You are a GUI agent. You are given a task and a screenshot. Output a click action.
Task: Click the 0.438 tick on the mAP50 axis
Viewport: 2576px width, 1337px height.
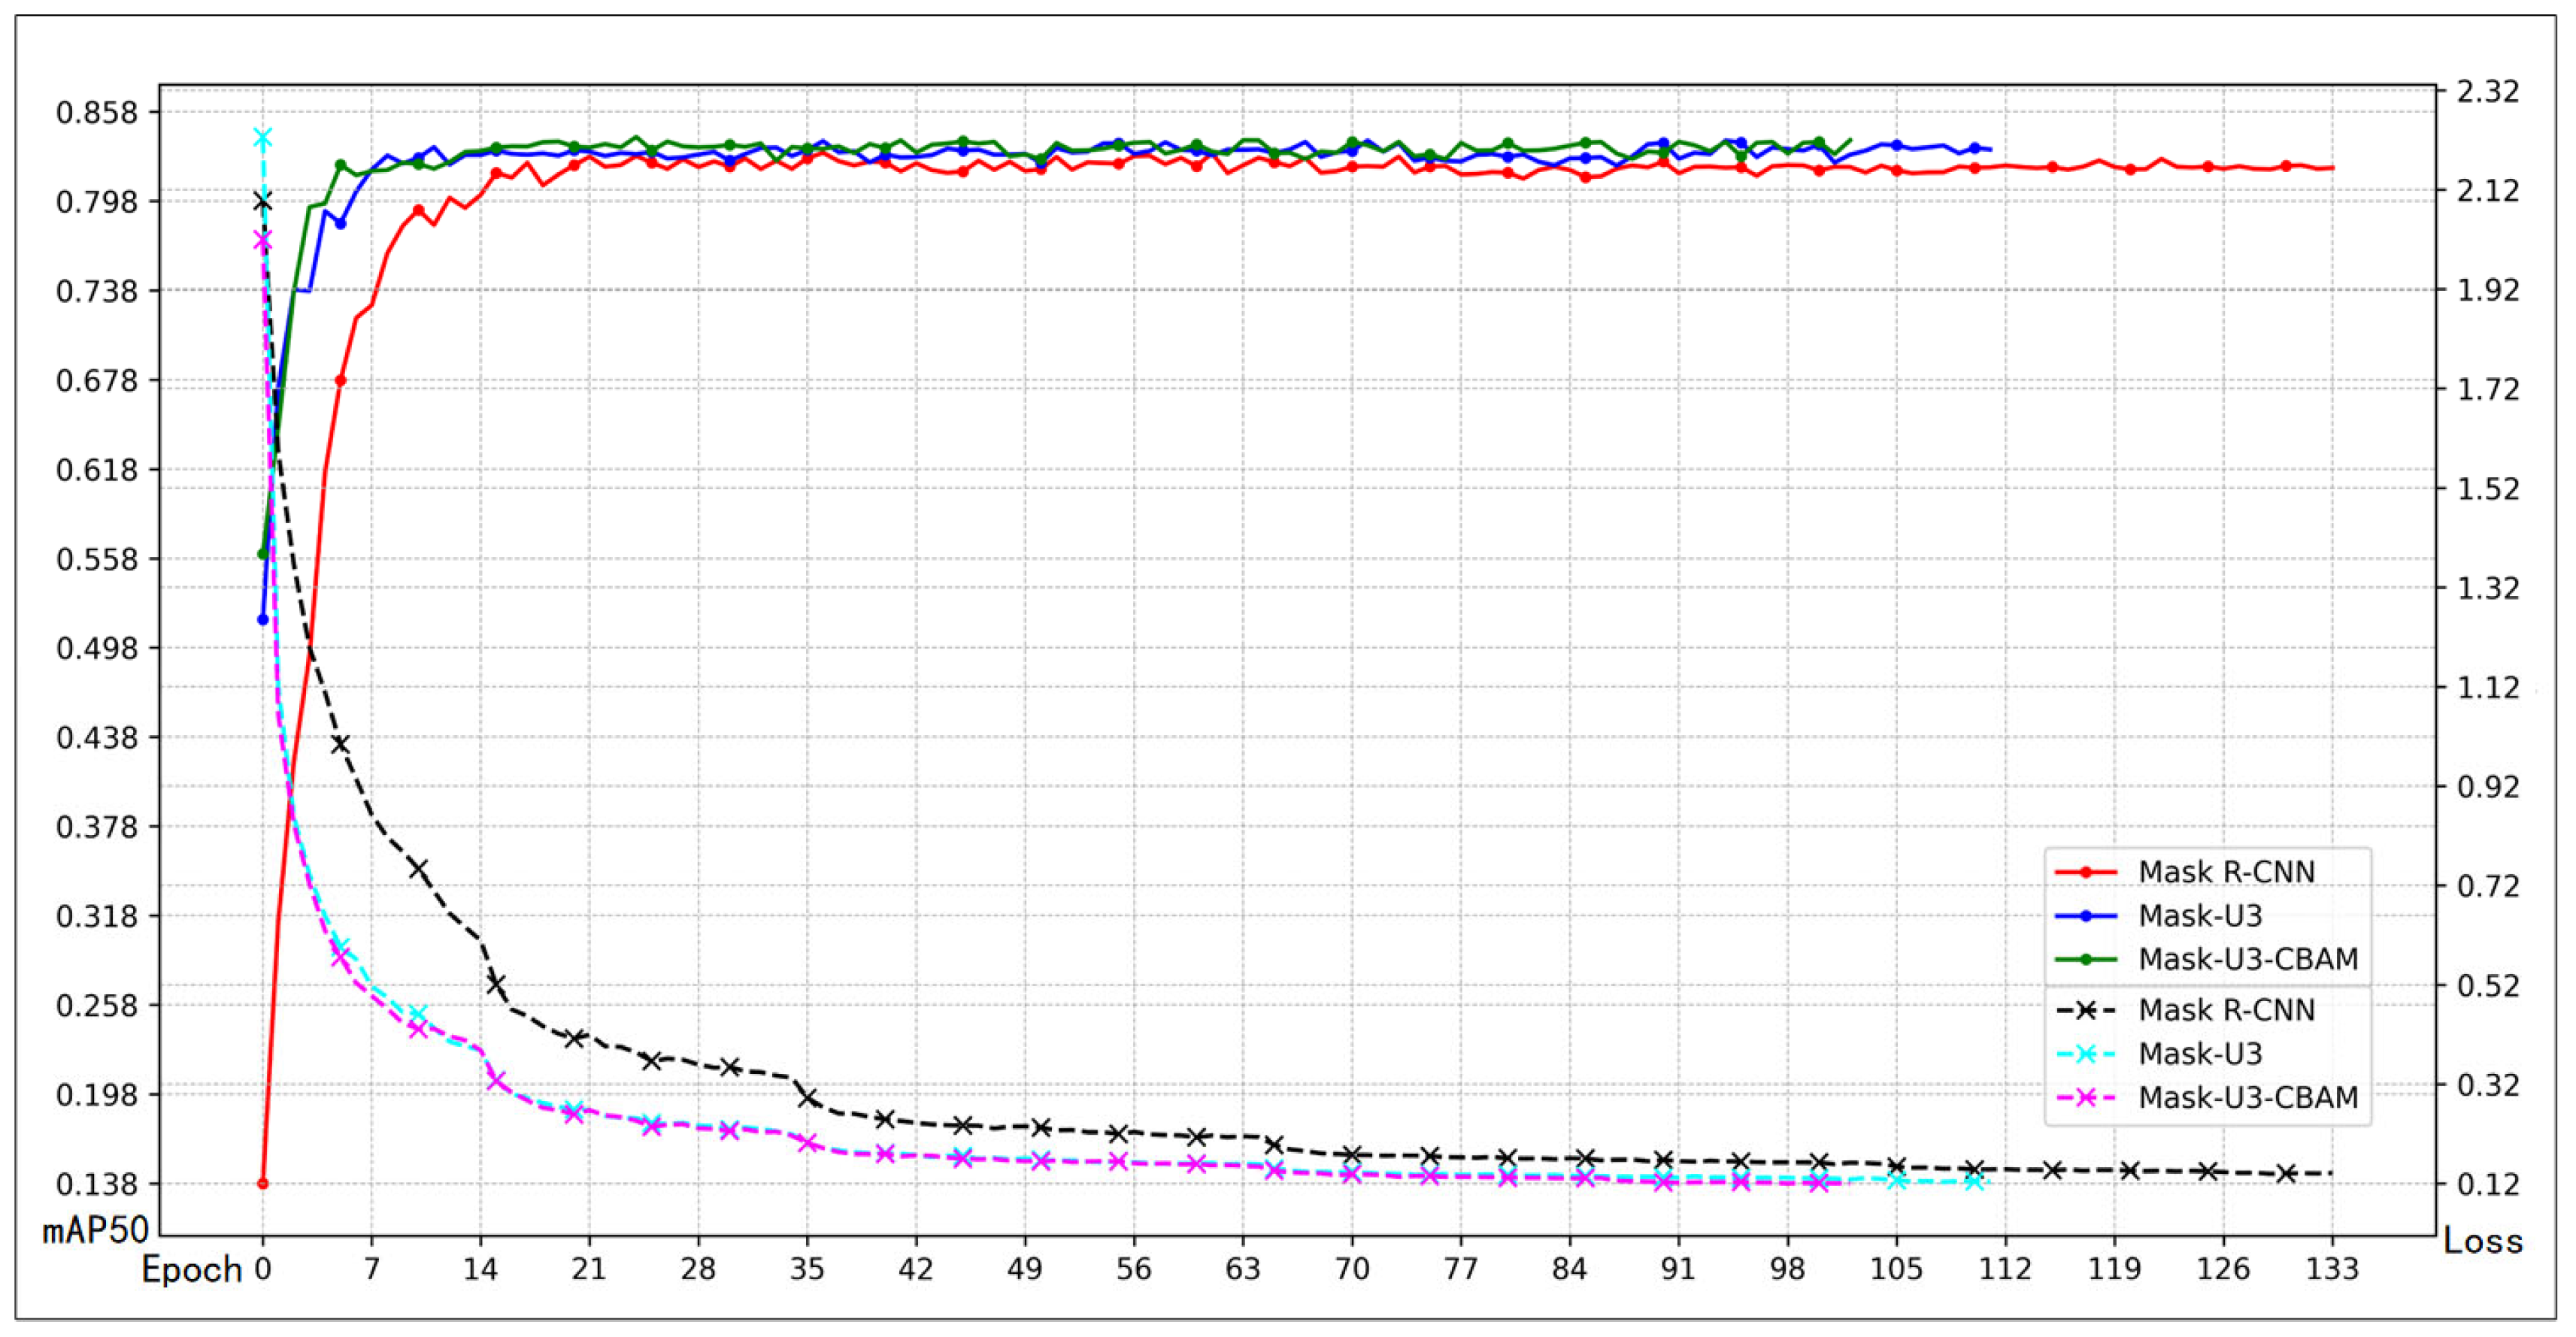pos(97,739)
